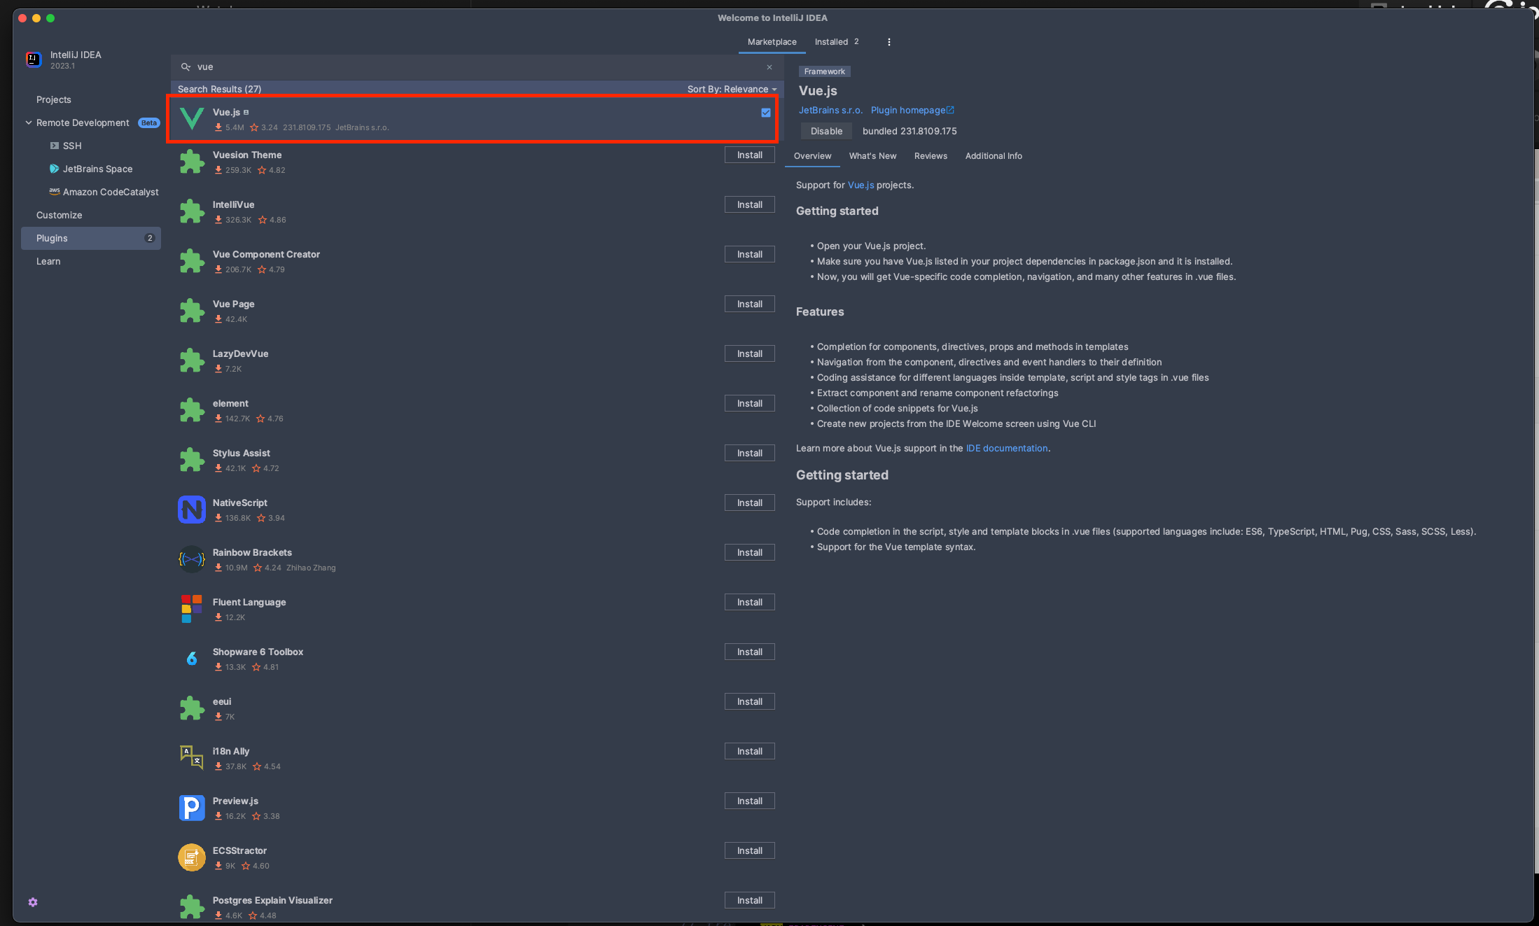Click the ECSStractor plugin icon
The image size is (1539, 926).
click(191, 857)
